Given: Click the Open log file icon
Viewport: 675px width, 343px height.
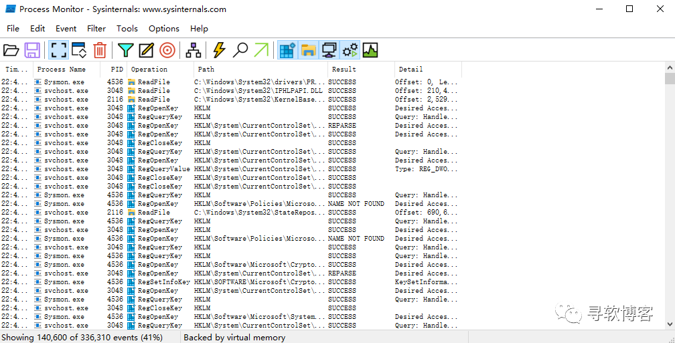Looking at the screenshot, I should pos(11,50).
